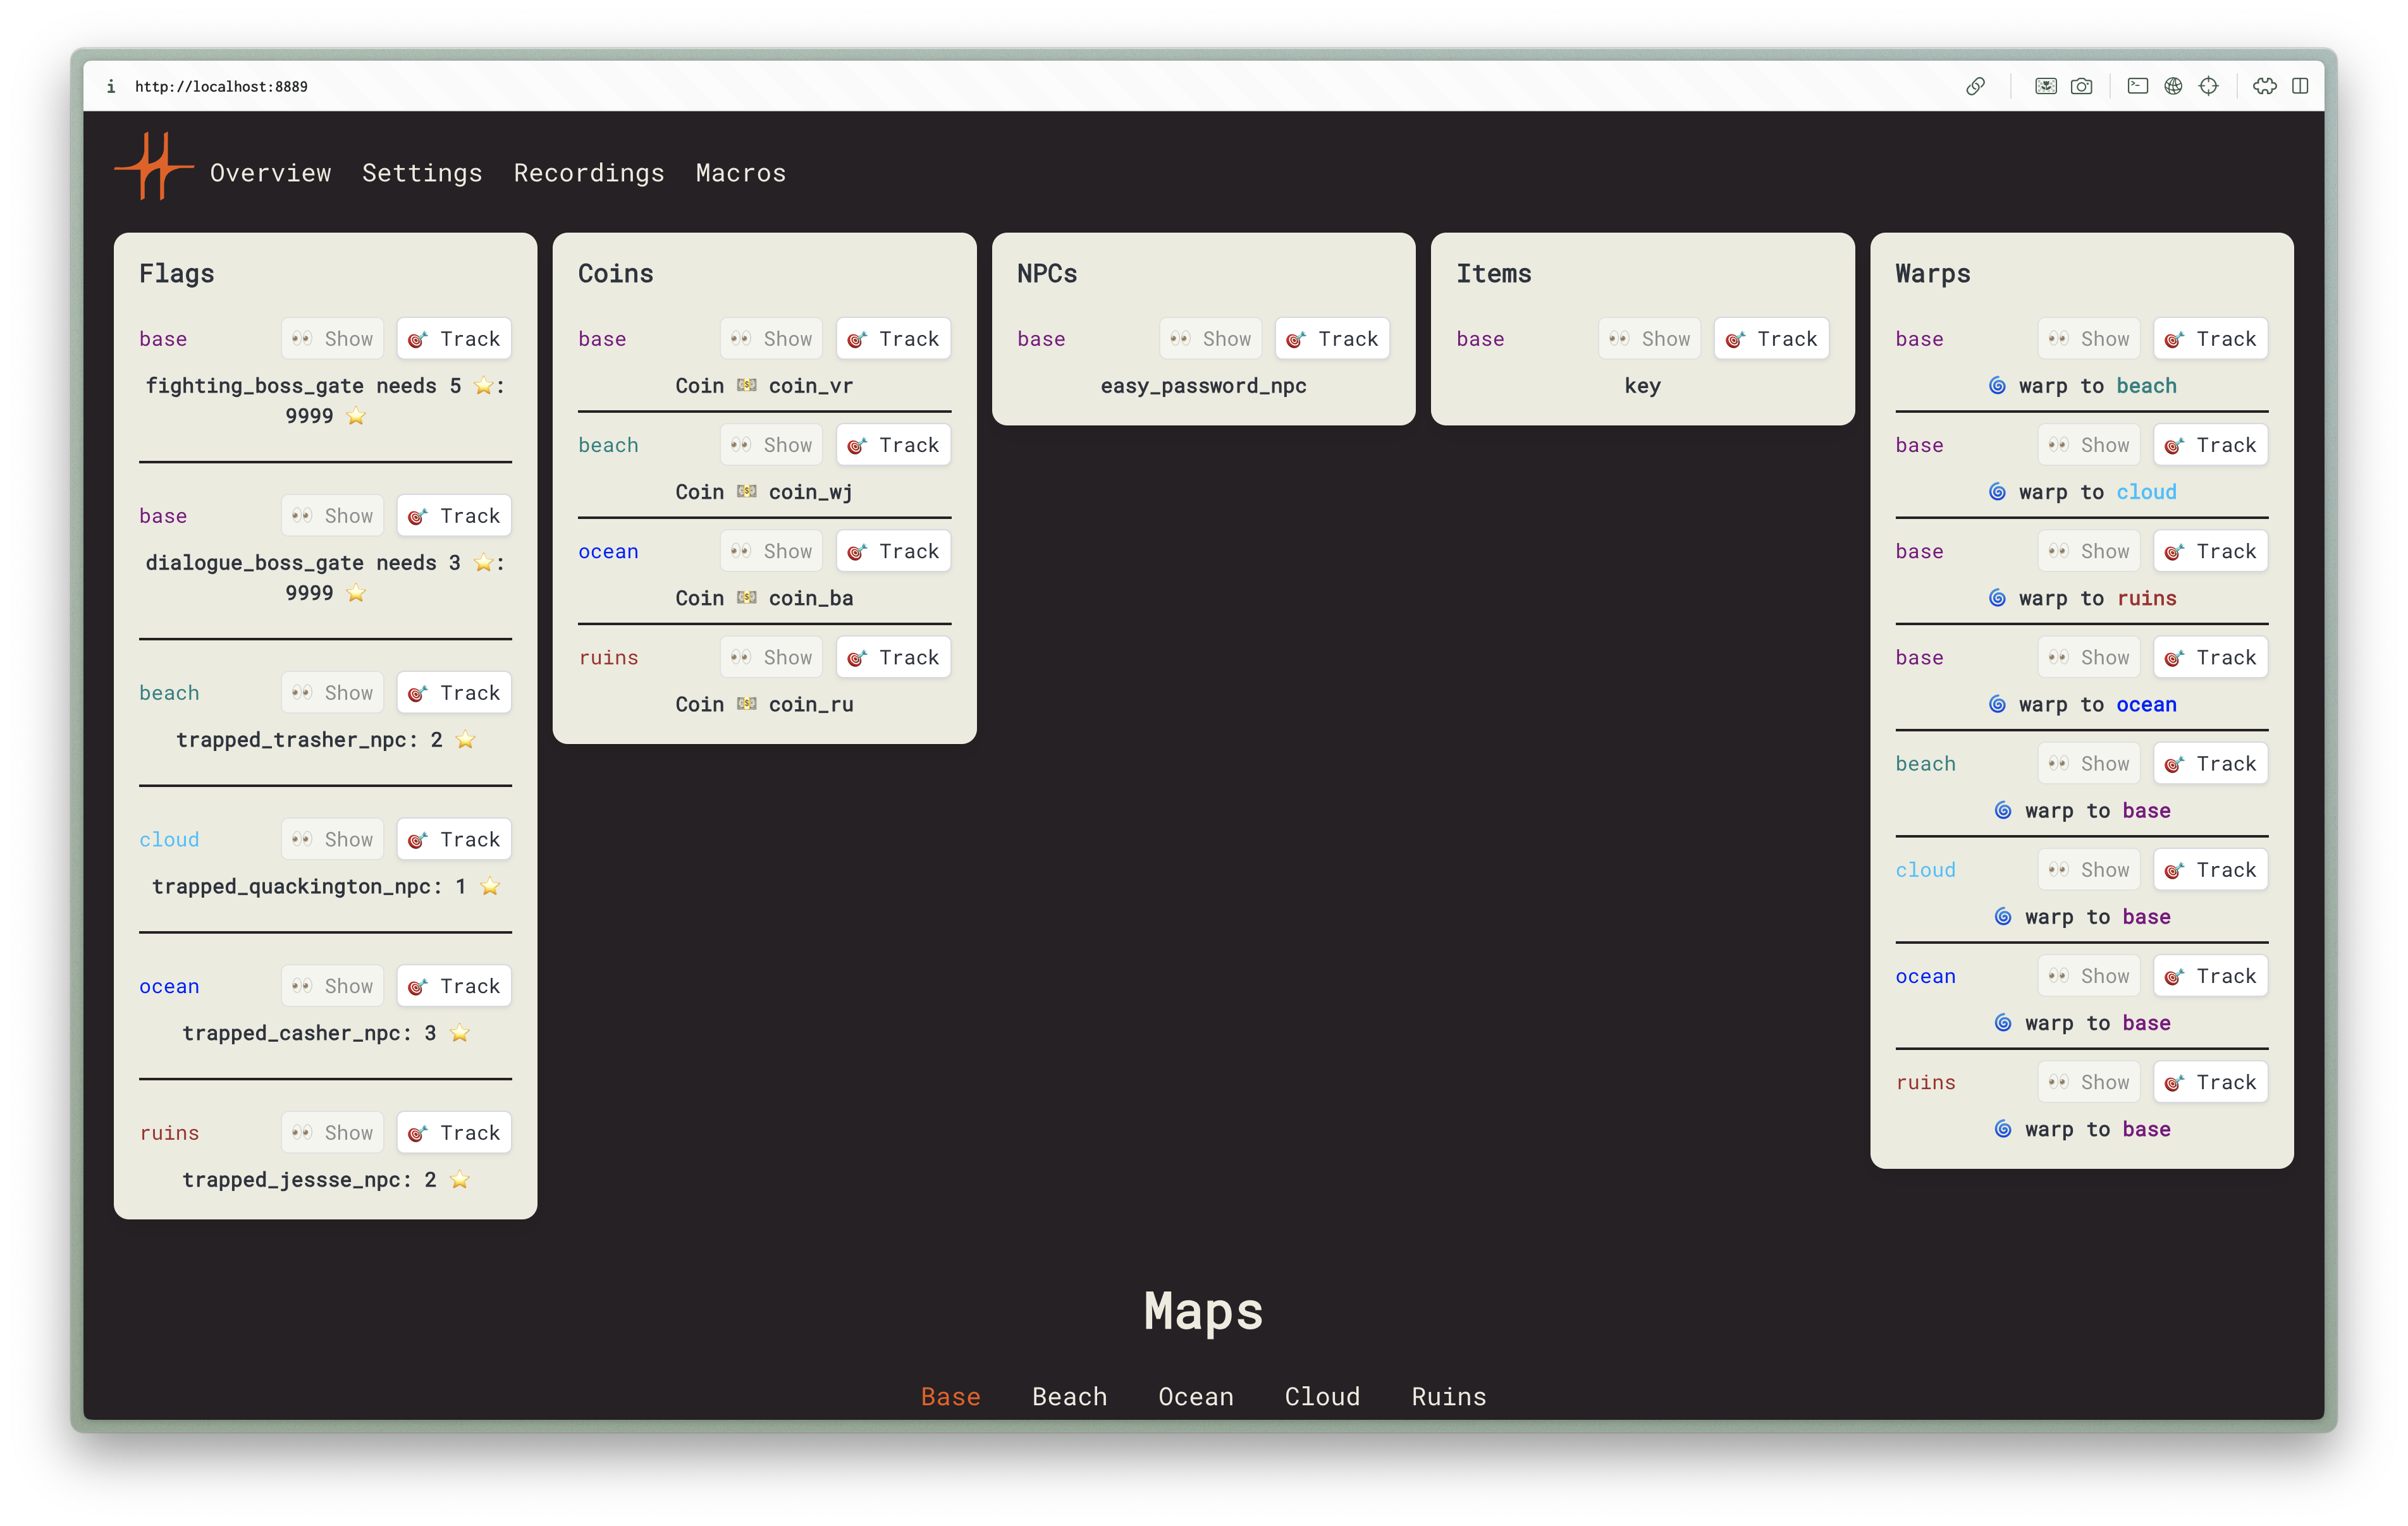This screenshot has width=2408, height=1526.
Task: Show the coin_wj beach coin
Action: (x=771, y=445)
